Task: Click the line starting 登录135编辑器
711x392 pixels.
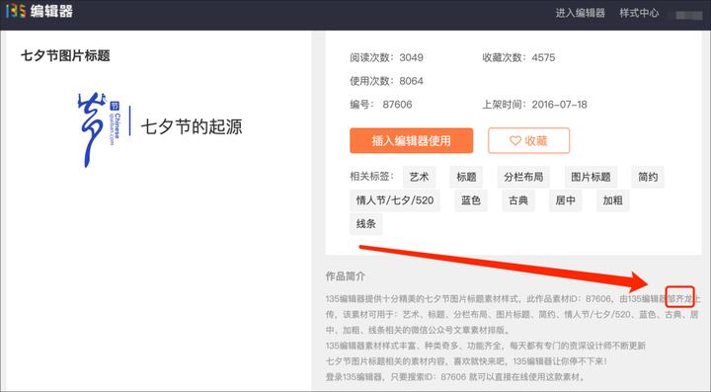Action: [456, 377]
